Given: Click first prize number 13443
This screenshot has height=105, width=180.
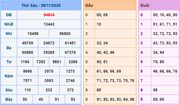Looking at the screenshot, I should coord(49,24).
